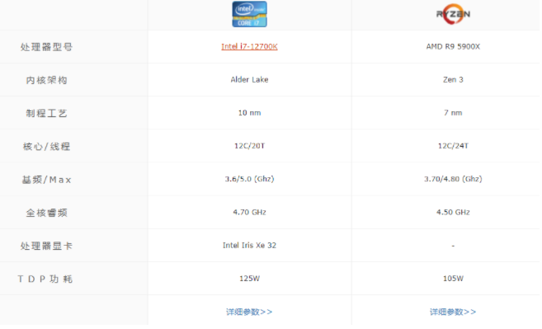The width and height of the screenshot is (542, 329).
Task: Click the AMD Ryzen logo
Action: click(453, 14)
